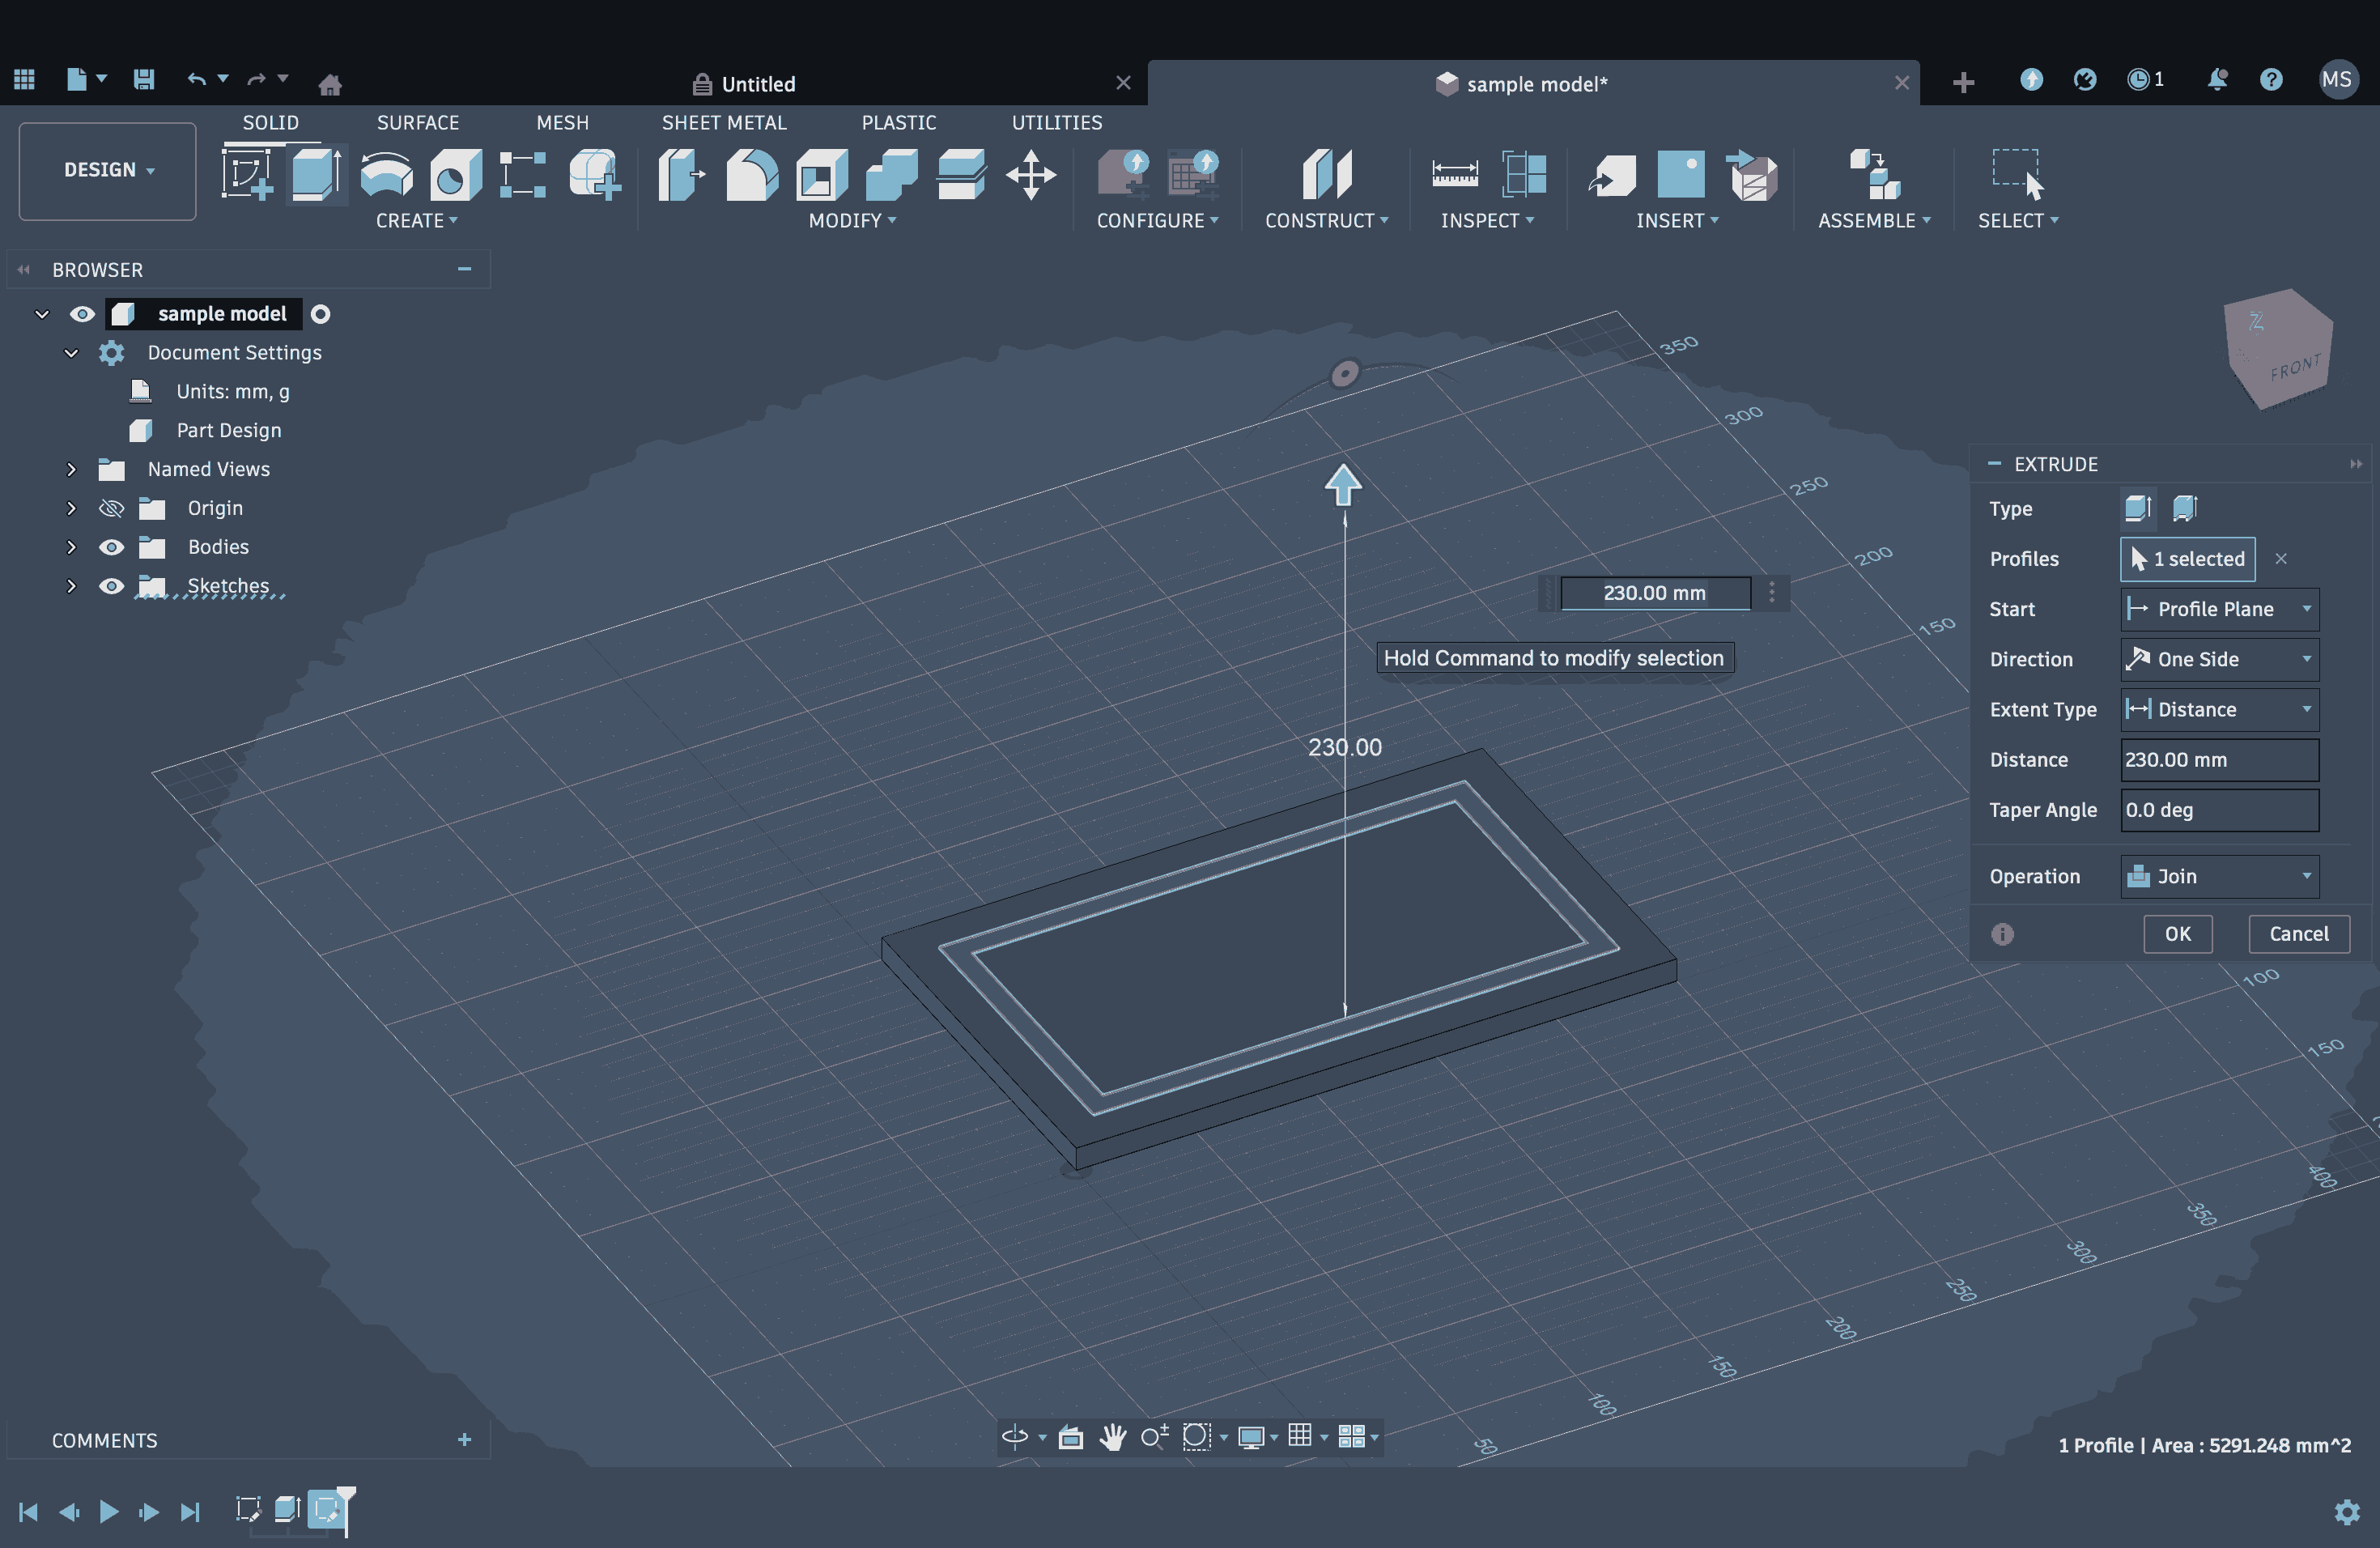Activate the Move/Copy cross-arrows tool
2380x1548 pixels.
tap(1031, 174)
